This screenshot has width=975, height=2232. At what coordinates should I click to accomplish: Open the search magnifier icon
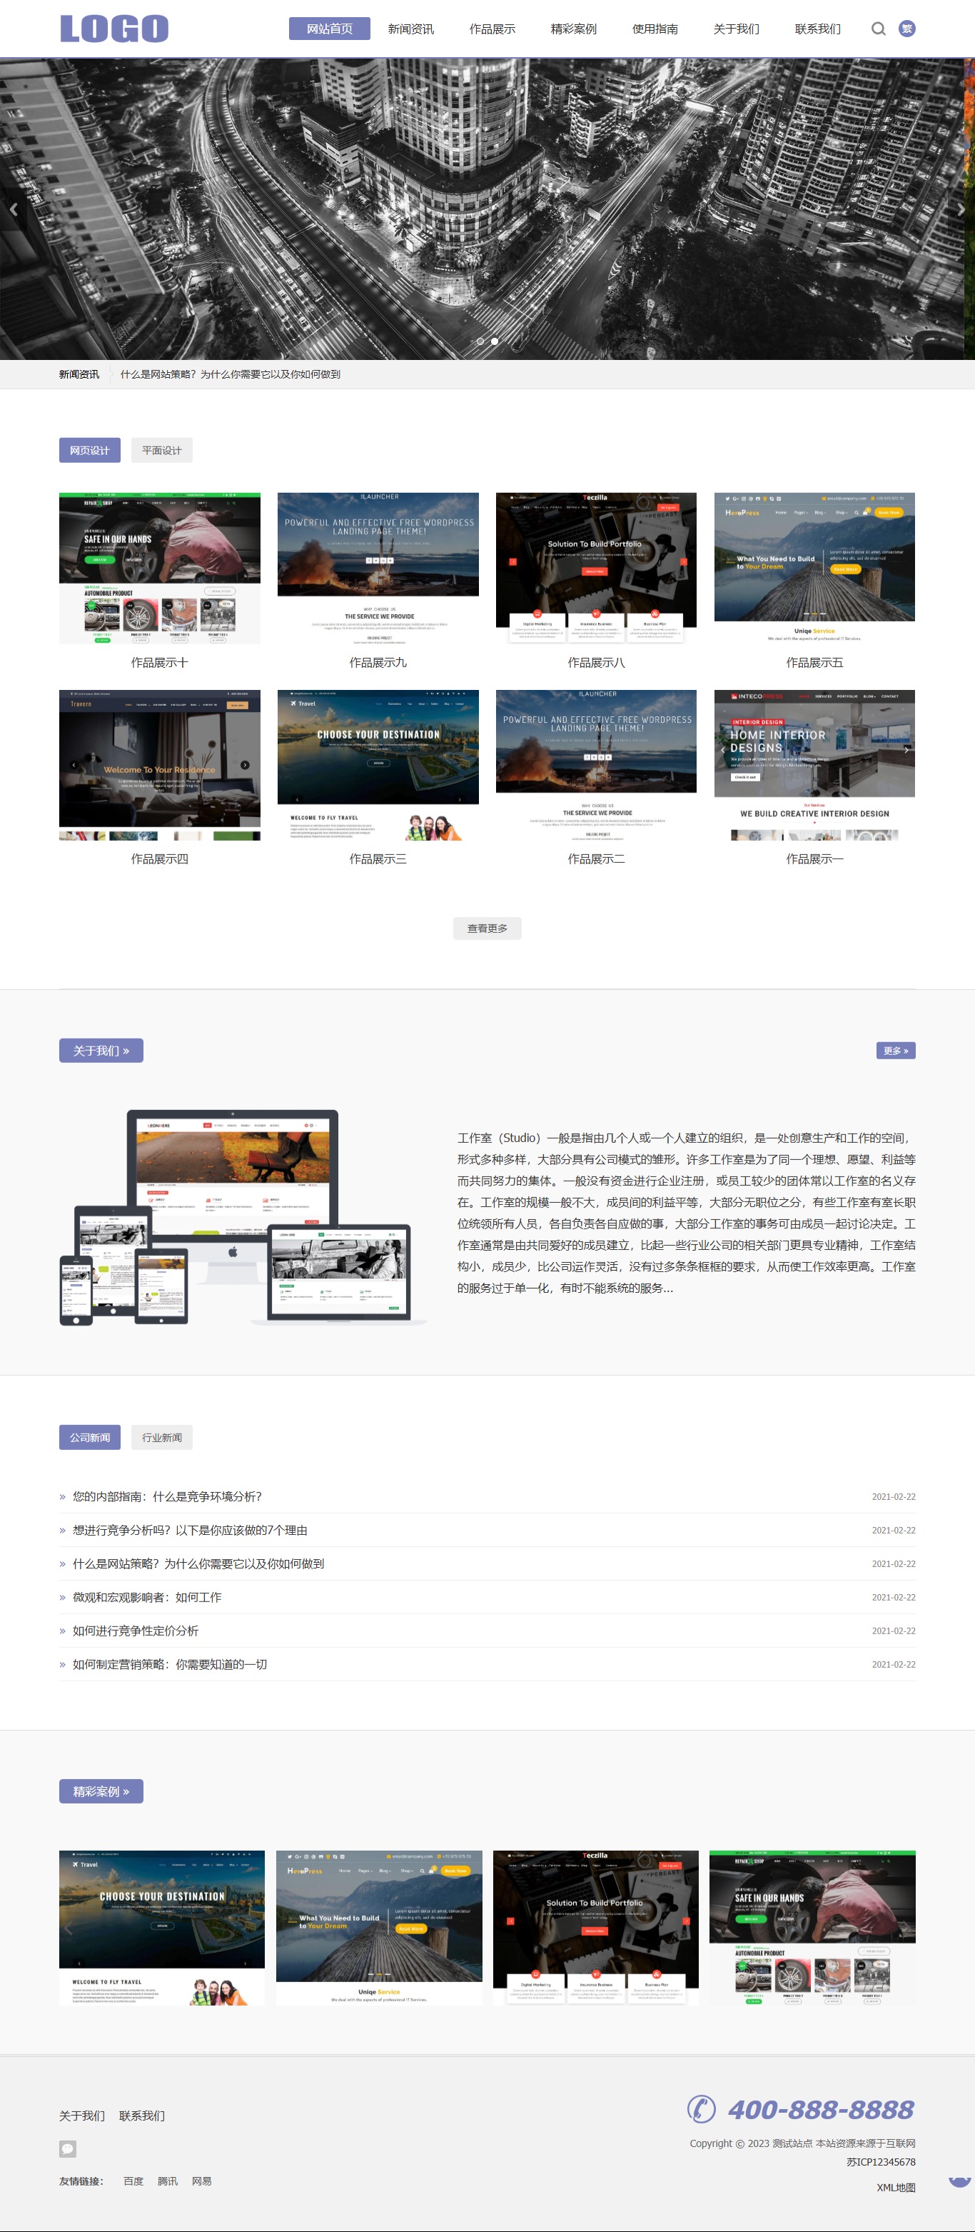[x=878, y=29]
